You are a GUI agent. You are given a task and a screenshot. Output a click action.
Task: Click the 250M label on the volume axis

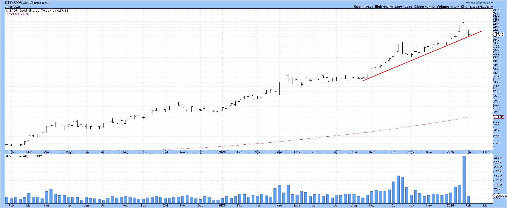498,158
